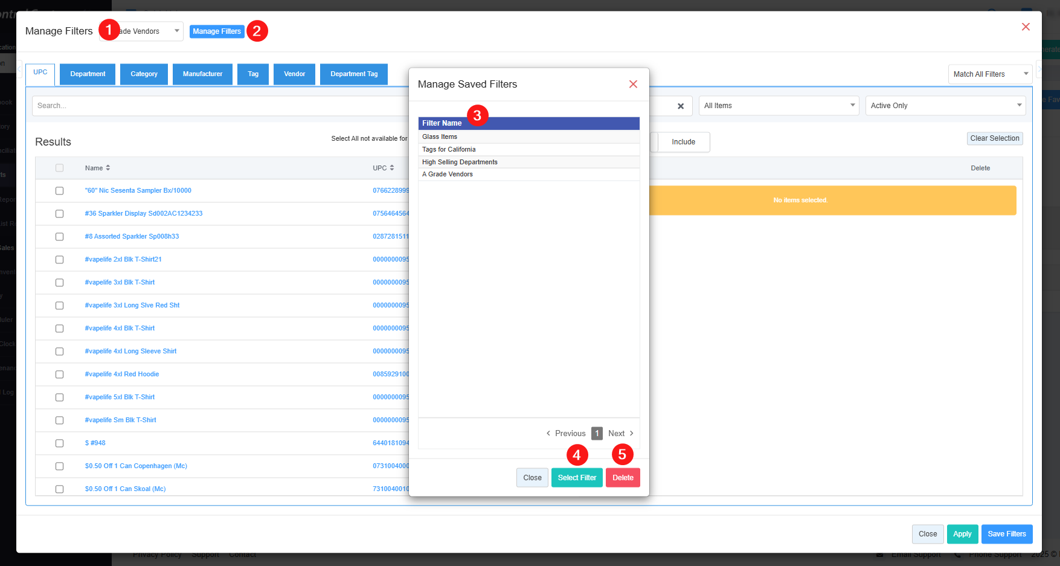The width and height of the screenshot is (1060, 566).
Task: Open the #8 Assorted Sparkler Sp008h33 item
Action: (x=132, y=237)
